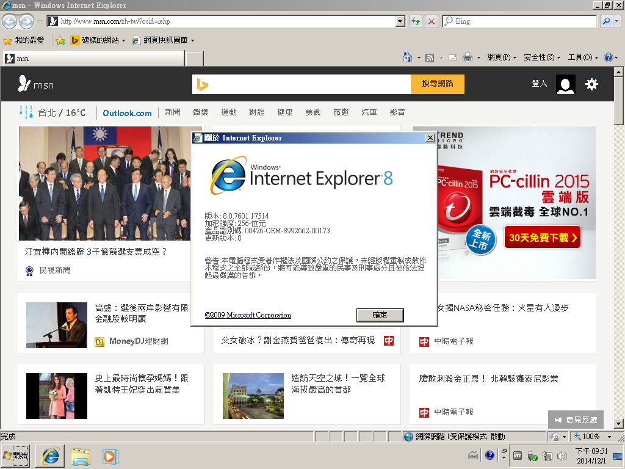The width and height of the screenshot is (625, 469).
Task: Click the Taipei weather rain icon
Action: pyautogui.click(x=26, y=112)
